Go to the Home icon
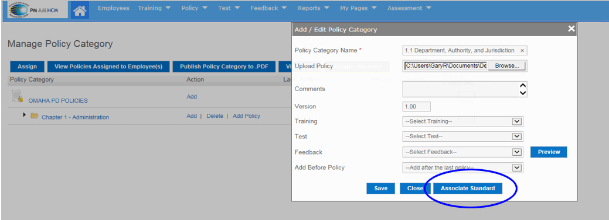The width and height of the screenshot is (609, 220). point(80,10)
